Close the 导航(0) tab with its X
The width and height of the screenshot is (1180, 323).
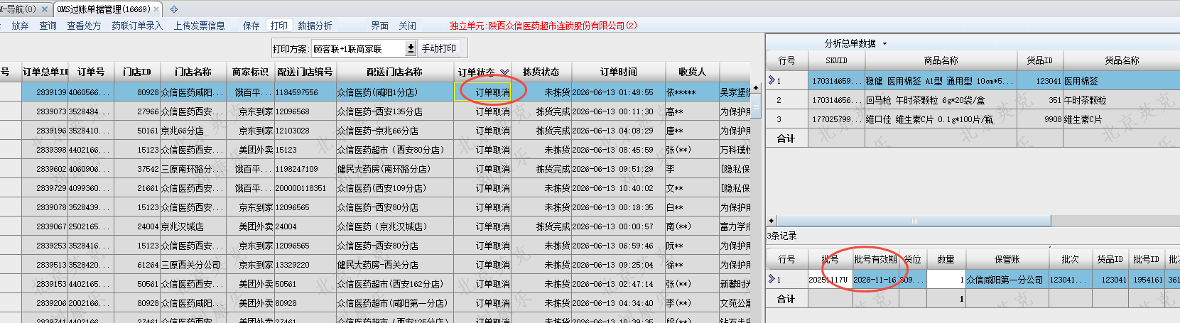coord(45,9)
